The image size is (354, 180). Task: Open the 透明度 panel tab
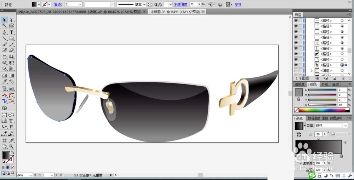coord(299,84)
